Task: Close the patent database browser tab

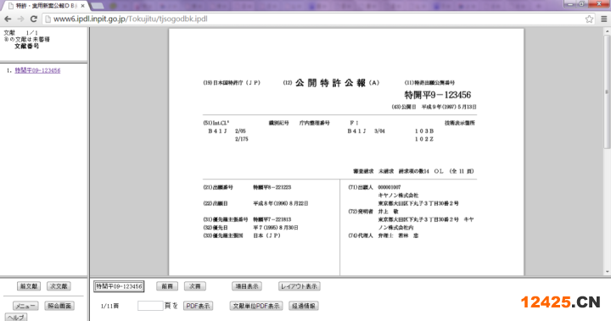Action: pos(82,6)
